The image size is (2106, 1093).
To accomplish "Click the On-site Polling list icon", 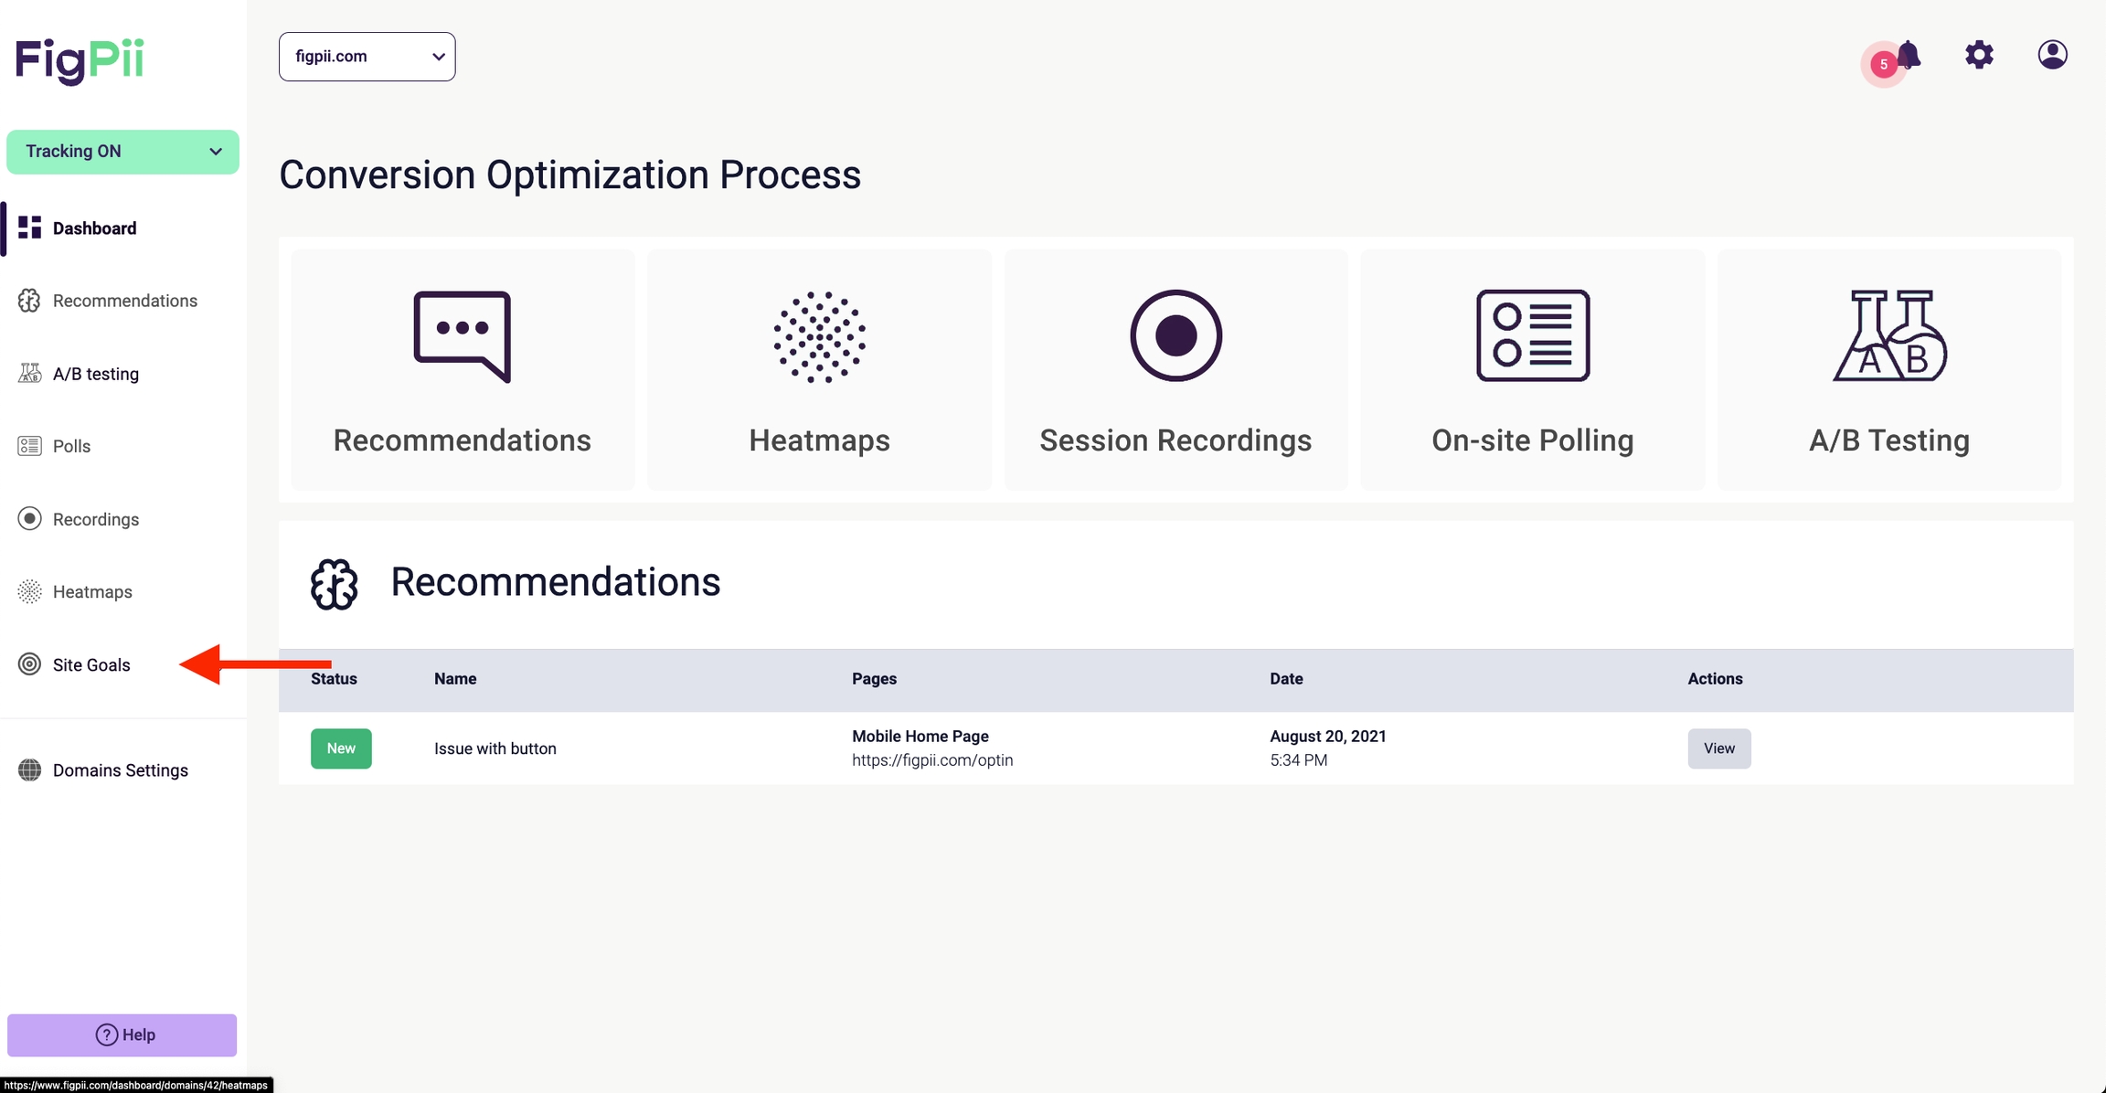I will coord(1532,335).
